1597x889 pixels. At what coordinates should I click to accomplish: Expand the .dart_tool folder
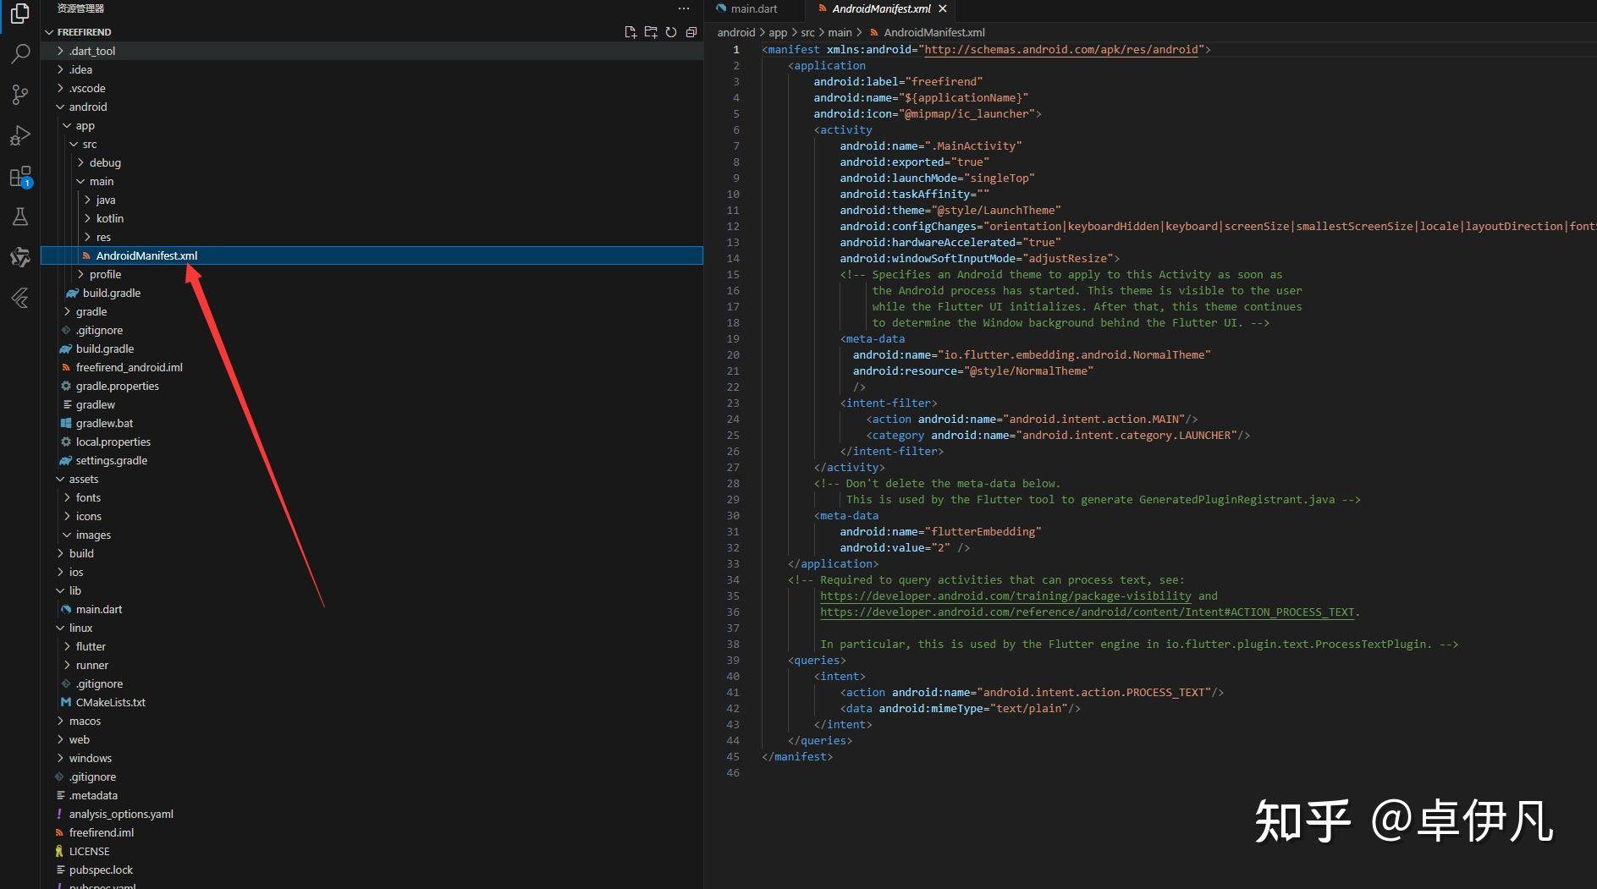[x=372, y=51]
